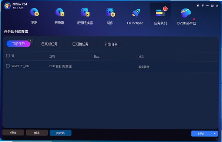Click the DVDFab logo avatar
The height and width of the screenshot is (142, 222).
pyautogui.click(x=7, y=6)
